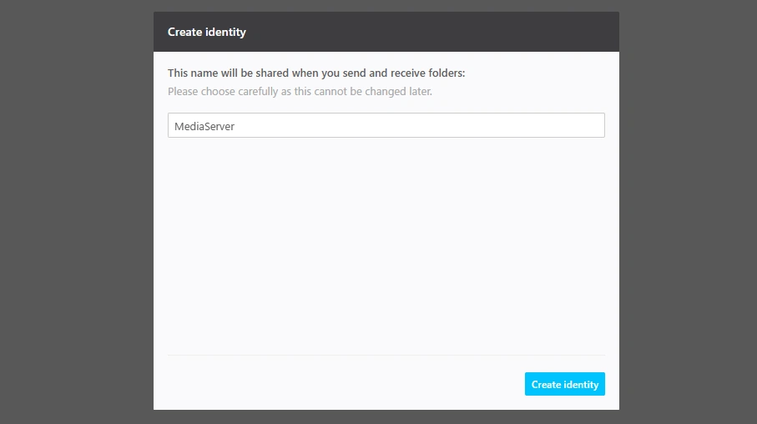The image size is (757, 424).
Task: Click the dark backdrop right of the dialog
Action: coord(688,213)
